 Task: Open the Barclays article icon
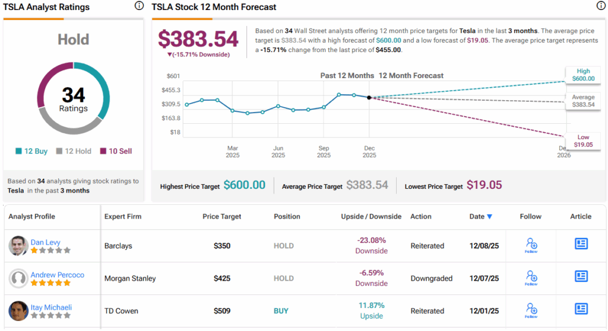pos(581,244)
